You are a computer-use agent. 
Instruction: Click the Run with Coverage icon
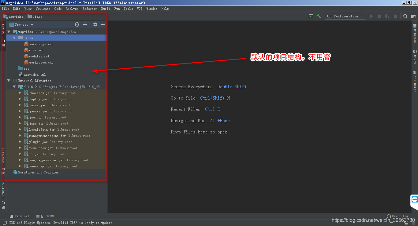point(387,16)
